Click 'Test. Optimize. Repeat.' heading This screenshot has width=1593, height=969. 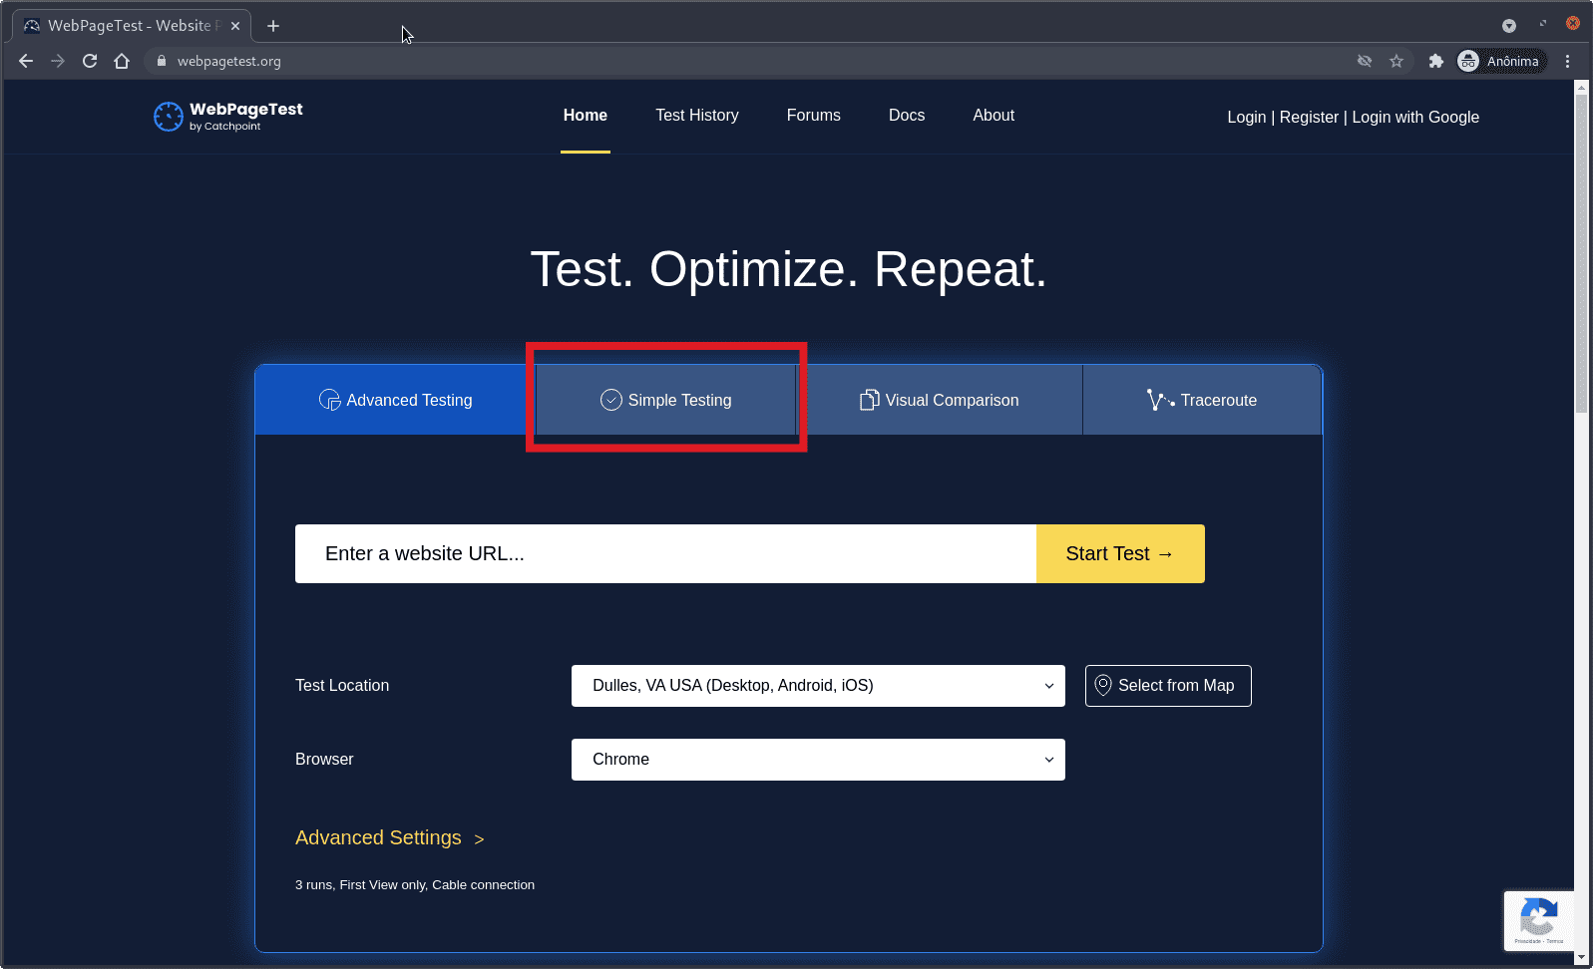[789, 269]
